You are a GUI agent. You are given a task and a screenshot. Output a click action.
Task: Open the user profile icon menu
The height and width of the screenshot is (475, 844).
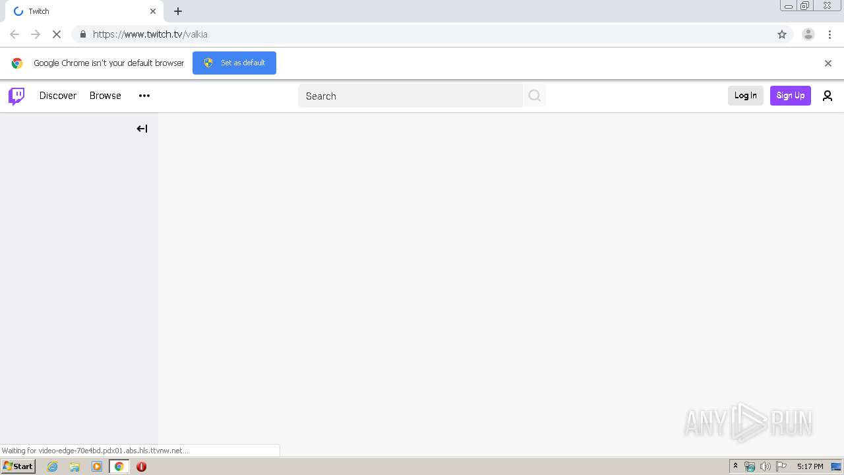(x=828, y=96)
